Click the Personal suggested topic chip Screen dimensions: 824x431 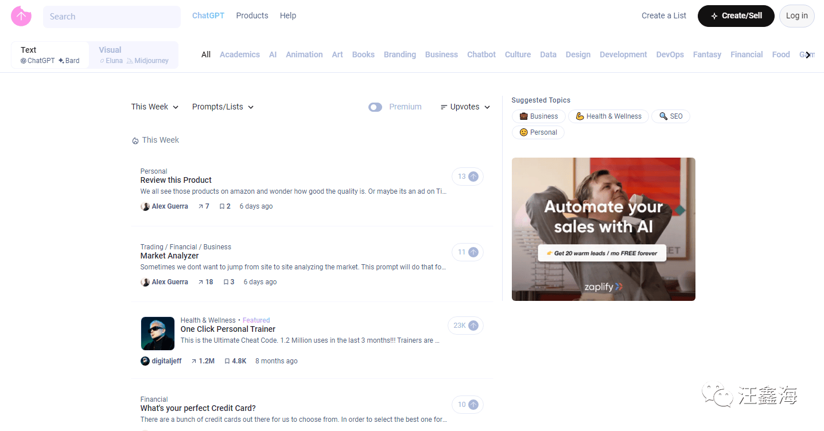[538, 132]
